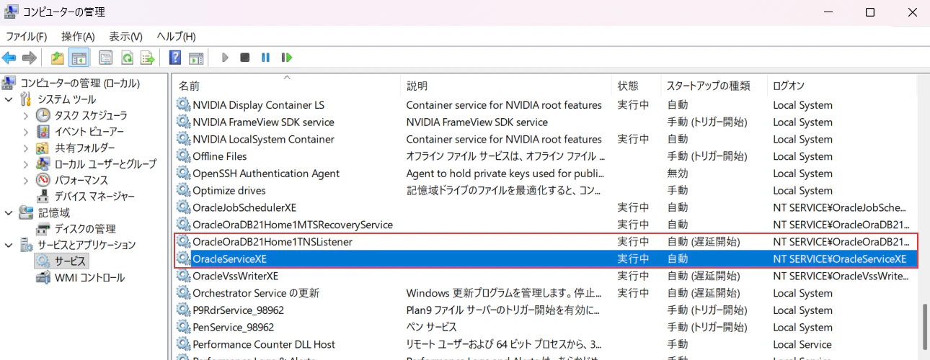Select the OracleOraDB21Home1TNSListener service row
930x360 pixels.
(x=546, y=242)
